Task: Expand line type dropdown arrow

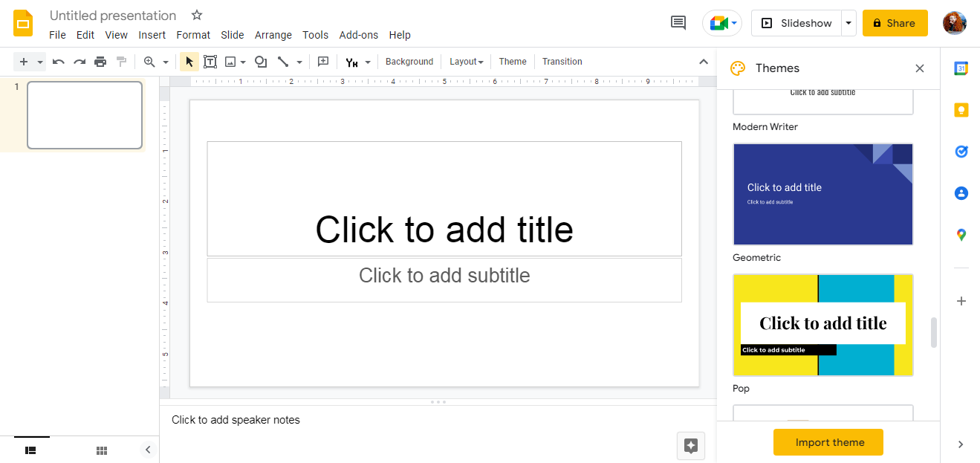Action: [x=299, y=62]
